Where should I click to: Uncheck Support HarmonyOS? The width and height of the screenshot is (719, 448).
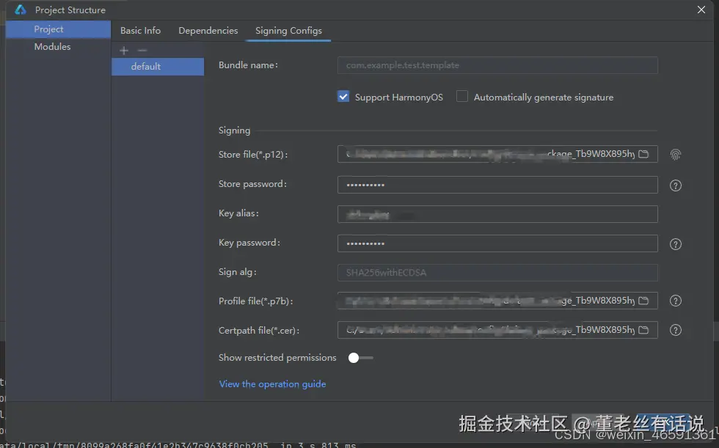pyautogui.click(x=343, y=96)
